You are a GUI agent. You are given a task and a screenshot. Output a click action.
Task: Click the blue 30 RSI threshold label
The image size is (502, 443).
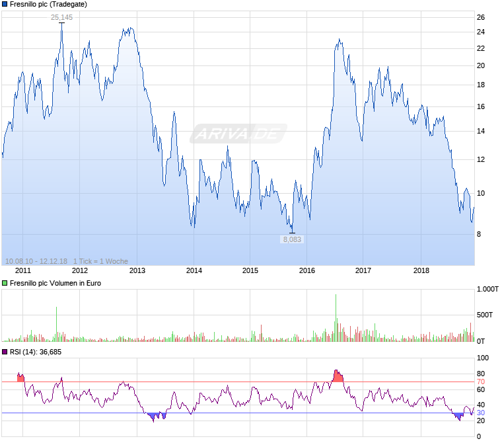click(x=481, y=413)
